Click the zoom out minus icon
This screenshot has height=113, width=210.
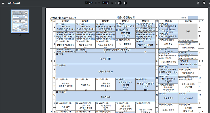pyautogui.click(x=99, y=3)
